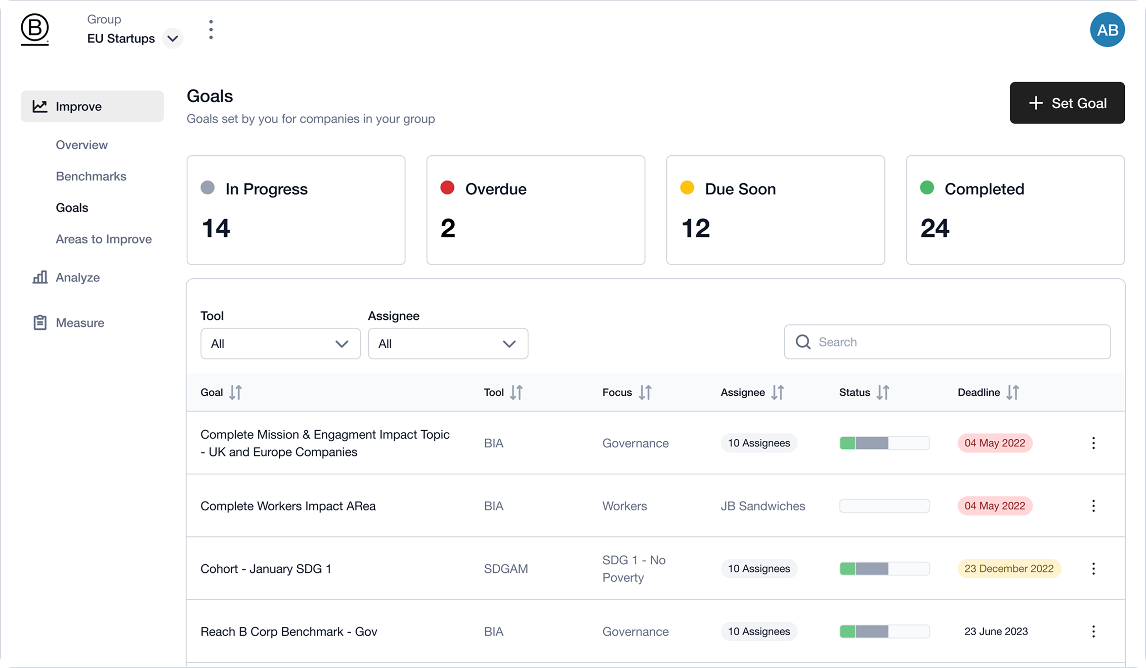Click the search magnifier icon
The width and height of the screenshot is (1146, 668).
803,342
